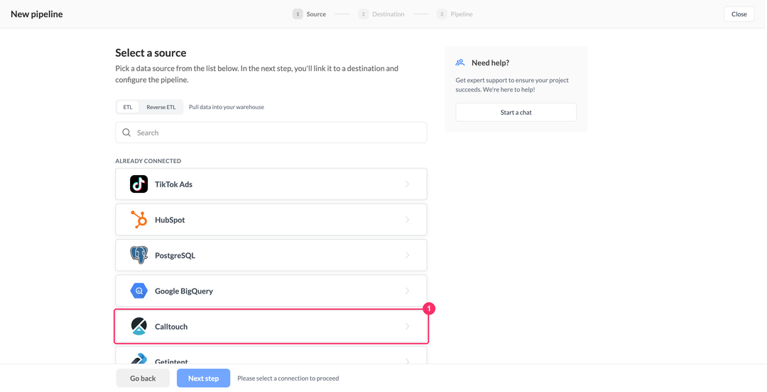The width and height of the screenshot is (767, 392).
Task: Click the 'New pipeline' title
Action: coord(37,14)
